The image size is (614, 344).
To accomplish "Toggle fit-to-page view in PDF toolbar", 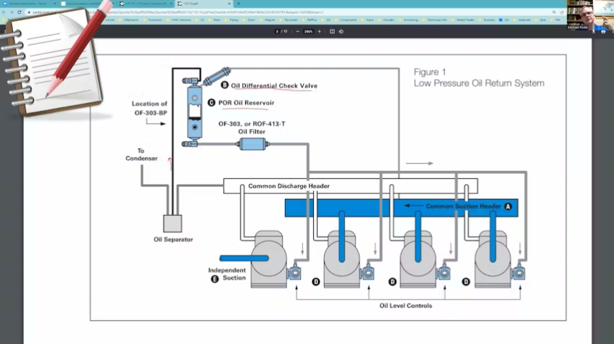I will tap(332, 31).
